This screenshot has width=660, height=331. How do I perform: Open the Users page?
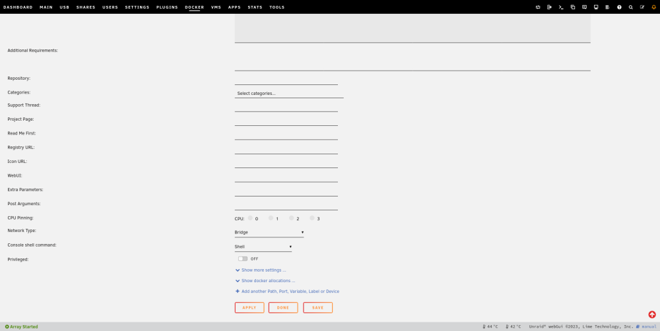[110, 7]
